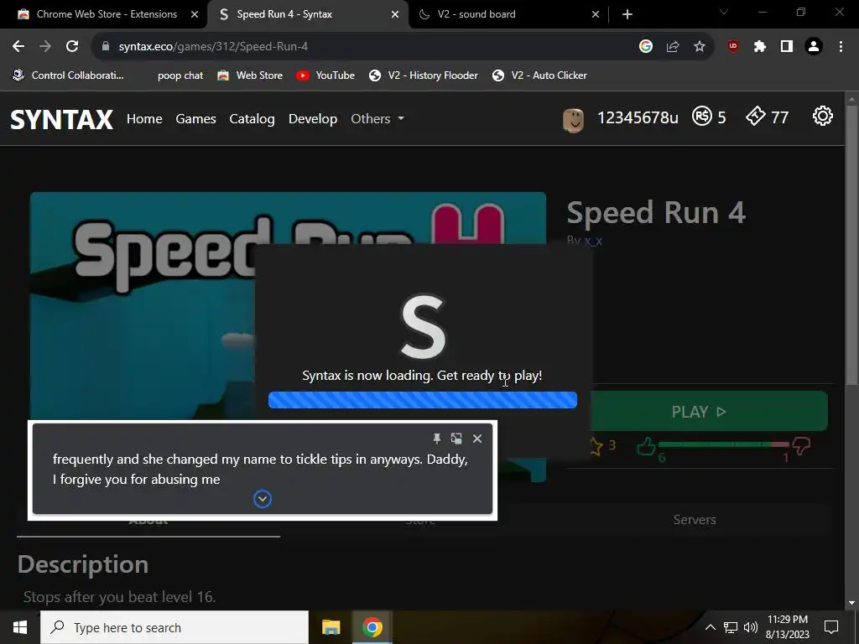Pin the live caption box
The height and width of the screenshot is (644, 859).
436,438
